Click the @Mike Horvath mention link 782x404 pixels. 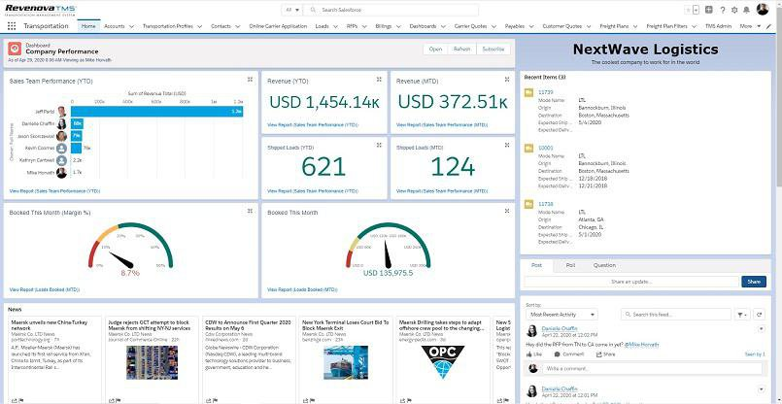(x=641, y=344)
